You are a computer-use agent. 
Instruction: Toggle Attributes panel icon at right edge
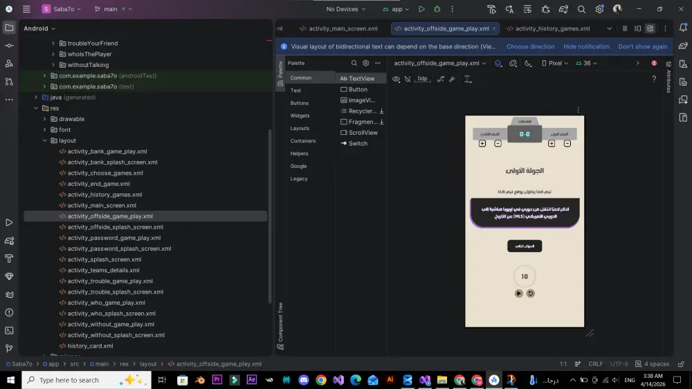point(668,77)
